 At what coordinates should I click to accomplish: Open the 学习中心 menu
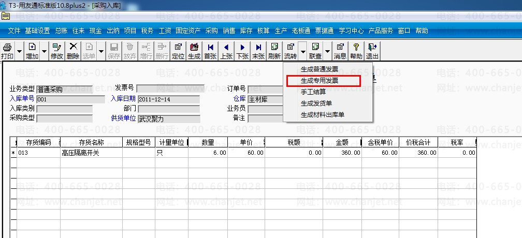[351, 31]
